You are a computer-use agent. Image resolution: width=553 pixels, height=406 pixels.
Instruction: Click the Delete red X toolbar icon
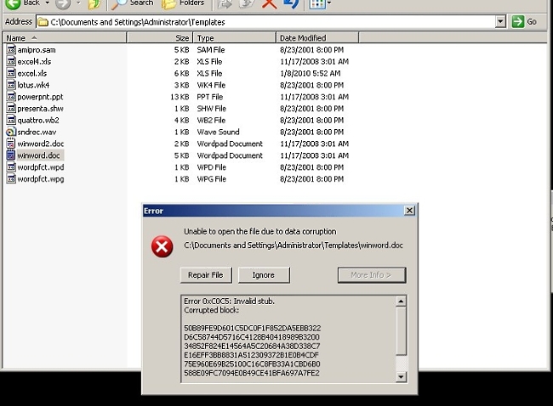pos(269,3)
